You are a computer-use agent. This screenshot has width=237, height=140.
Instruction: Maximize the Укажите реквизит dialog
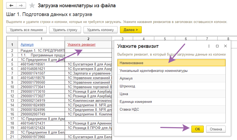pos(217,46)
